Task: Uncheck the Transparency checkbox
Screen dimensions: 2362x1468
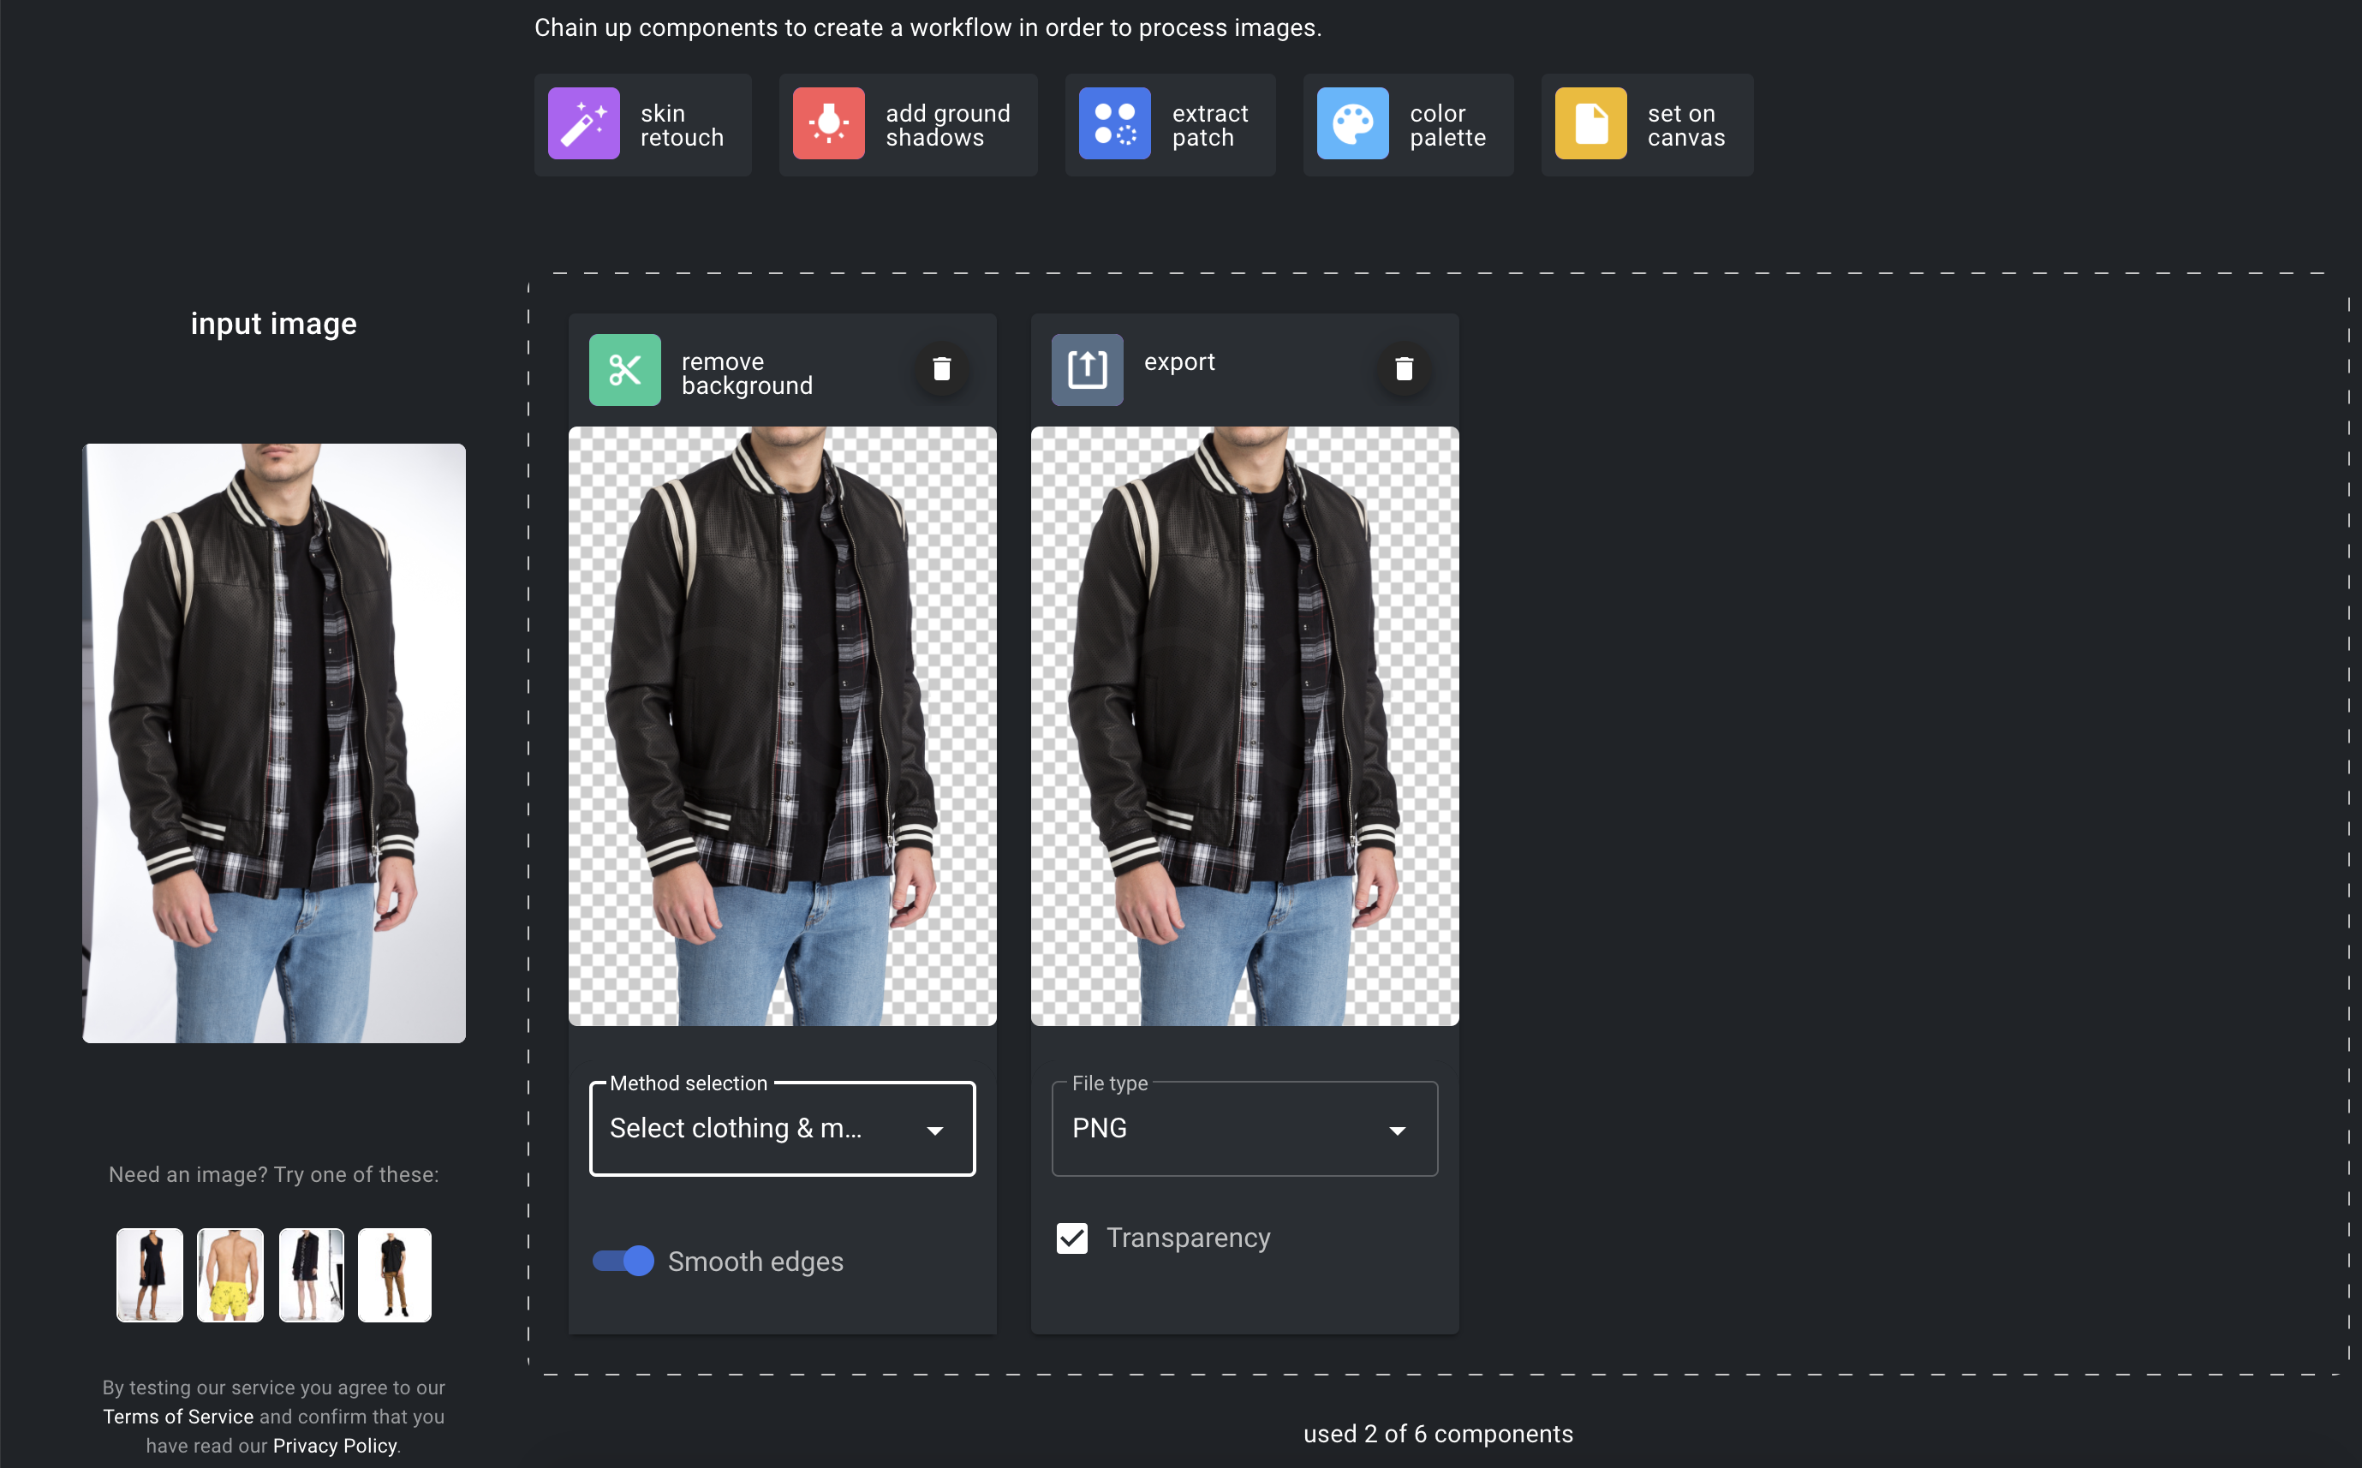Action: [x=1071, y=1238]
